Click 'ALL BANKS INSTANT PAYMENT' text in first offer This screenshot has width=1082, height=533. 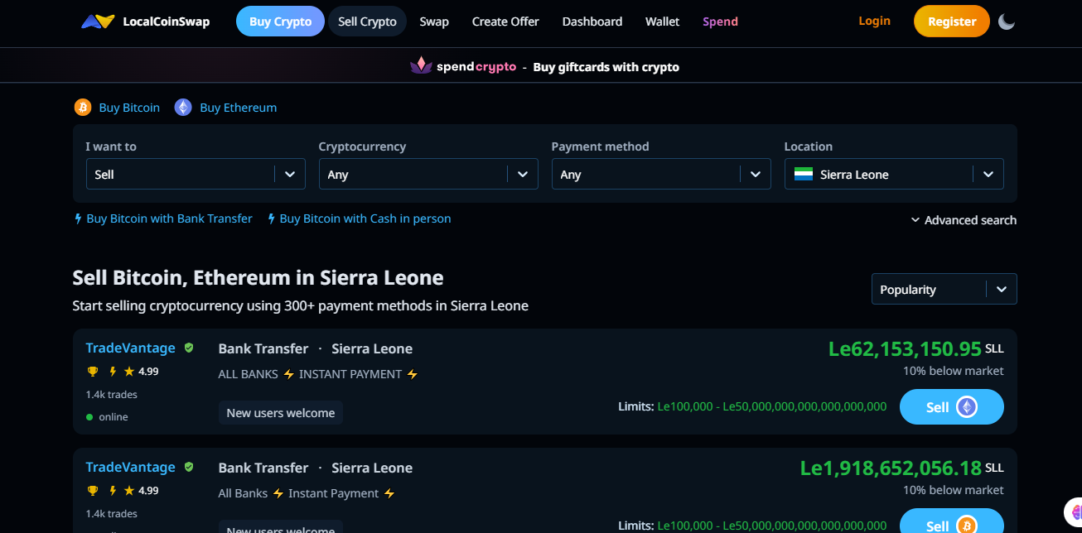318,374
